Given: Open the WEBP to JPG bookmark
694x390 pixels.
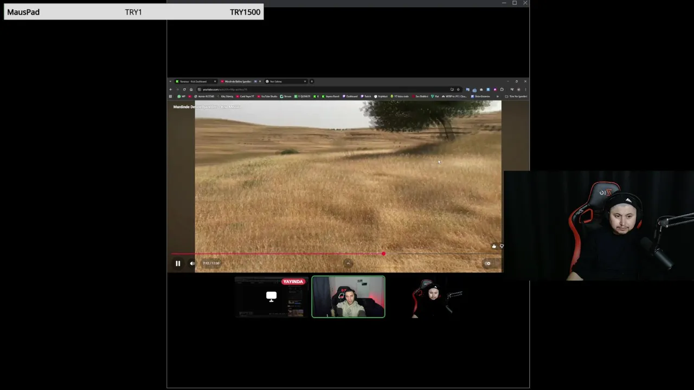Looking at the screenshot, I should (x=454, y=96).
